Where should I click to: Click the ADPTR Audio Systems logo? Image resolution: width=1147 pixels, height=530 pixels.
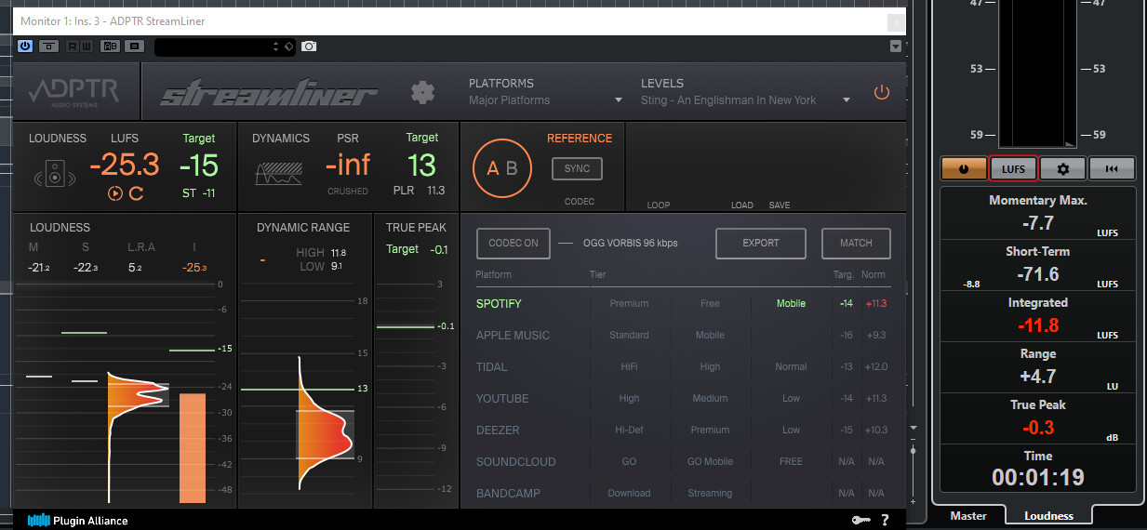(x=72, y=92)
